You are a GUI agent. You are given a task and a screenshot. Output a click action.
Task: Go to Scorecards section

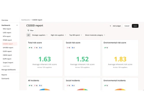[x=5, y=78]
